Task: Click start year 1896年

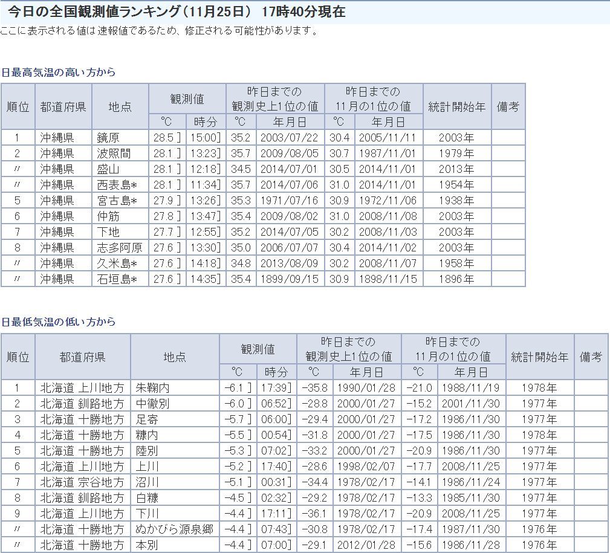Action: point(456,279)
